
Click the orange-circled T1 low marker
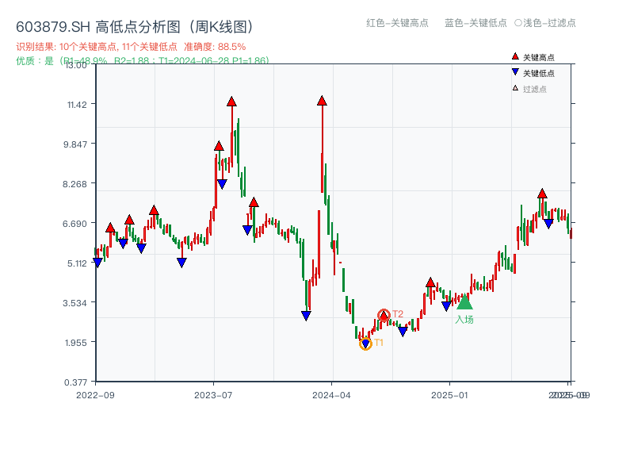pyautogui.click(x=366, y=343)
